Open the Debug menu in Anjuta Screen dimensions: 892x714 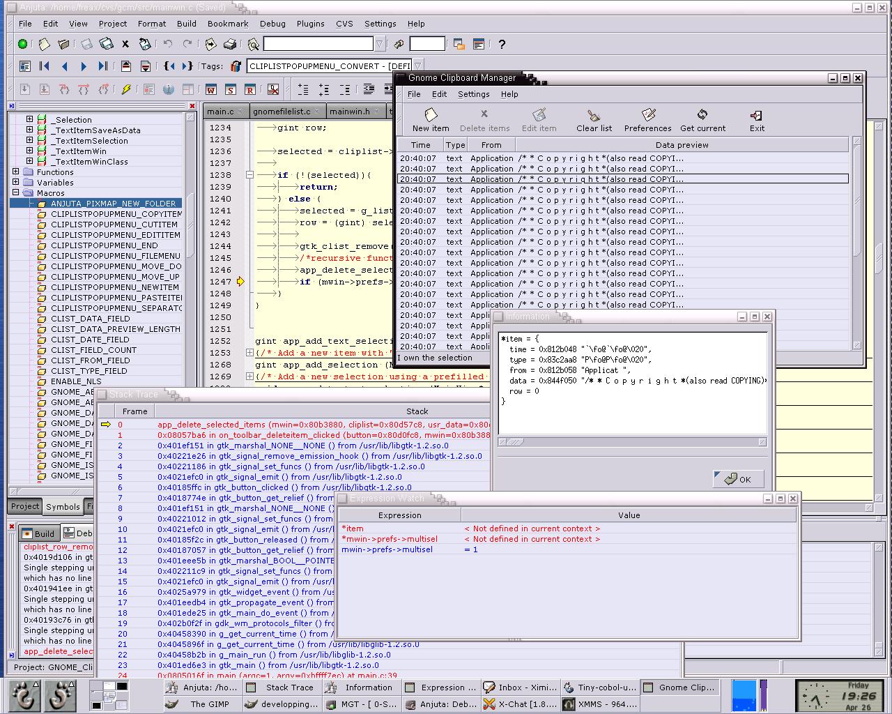(272, 23)
